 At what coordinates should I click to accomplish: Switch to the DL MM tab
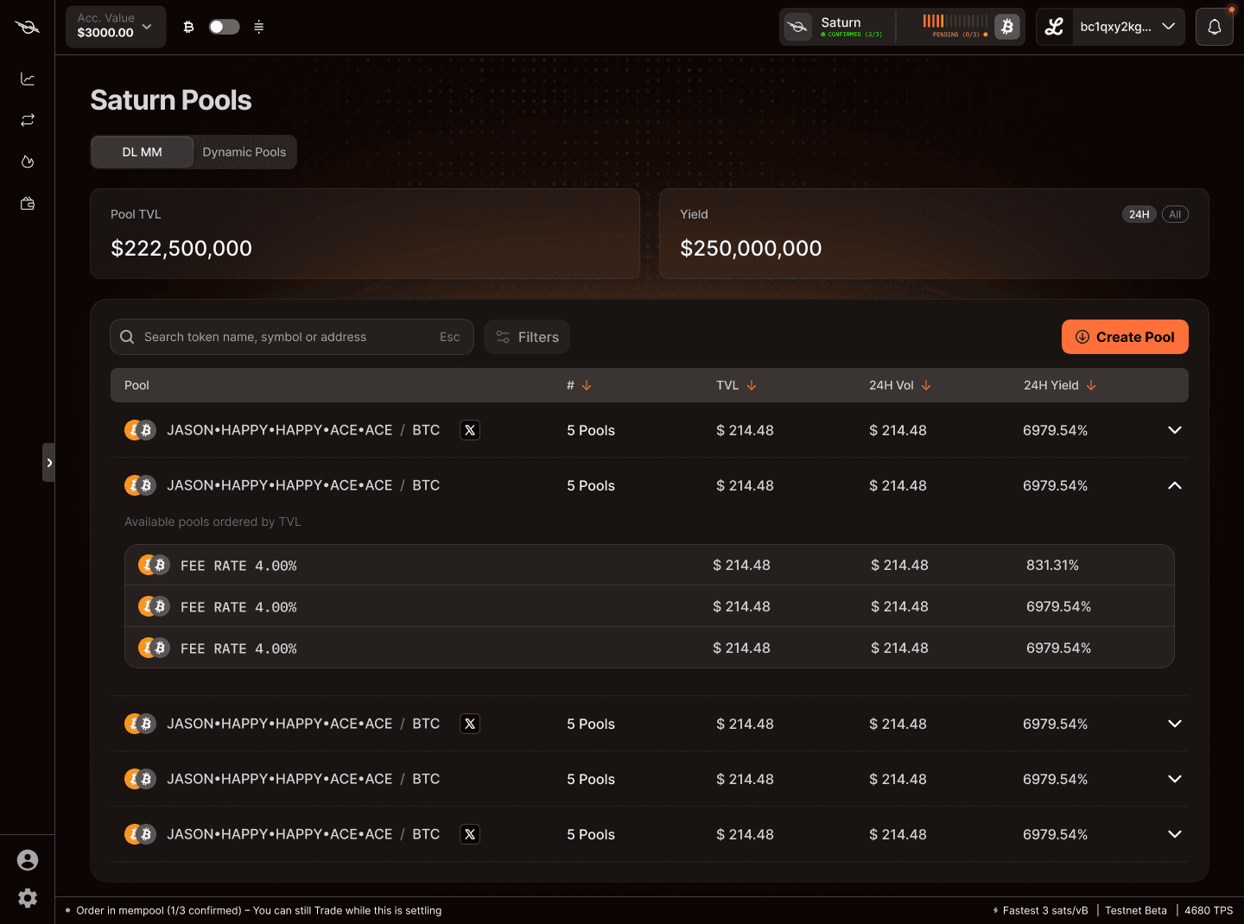point(142,152)
